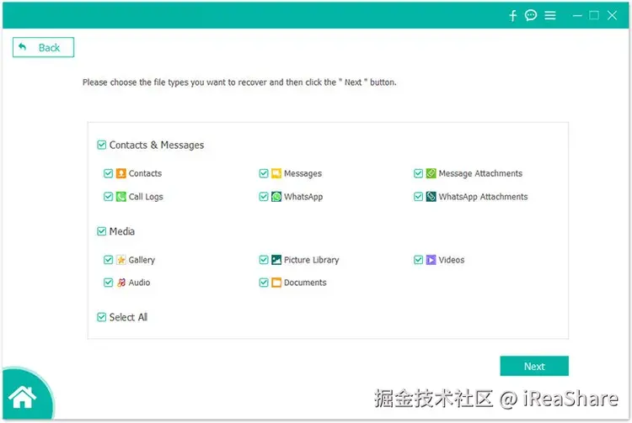Screen dimensions: 632x423
Task: Click the Gallery star icon
Action: pos(121,260)
